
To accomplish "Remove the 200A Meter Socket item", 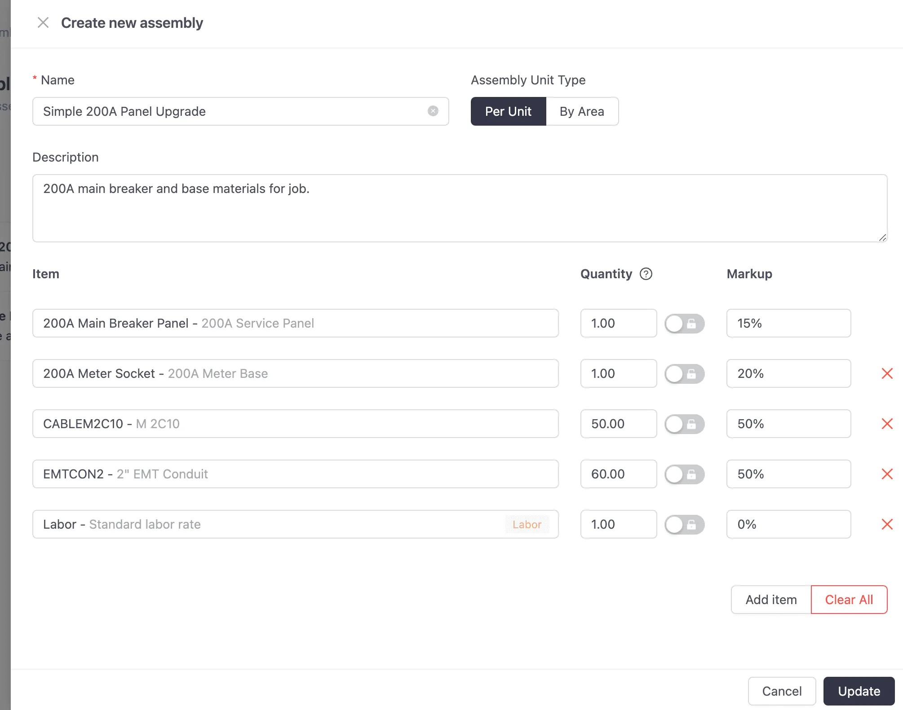I will (887, 373).
